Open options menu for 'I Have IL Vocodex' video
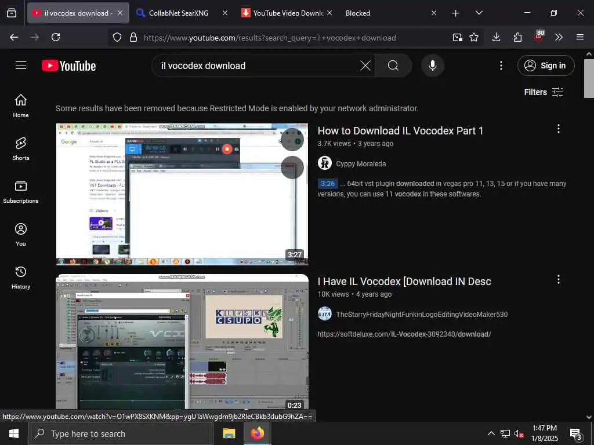The height and width of the screenshot is (445, 594). [558, 280]
